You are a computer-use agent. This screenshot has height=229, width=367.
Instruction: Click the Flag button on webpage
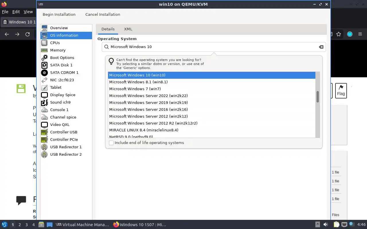341,91
